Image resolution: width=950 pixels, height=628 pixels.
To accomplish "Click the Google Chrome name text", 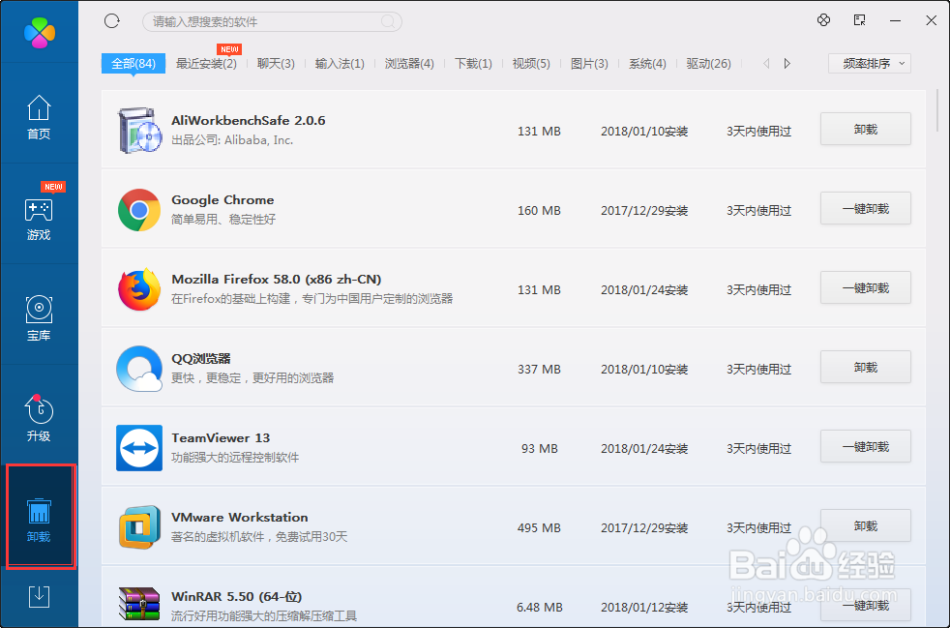I will [223, 200].
